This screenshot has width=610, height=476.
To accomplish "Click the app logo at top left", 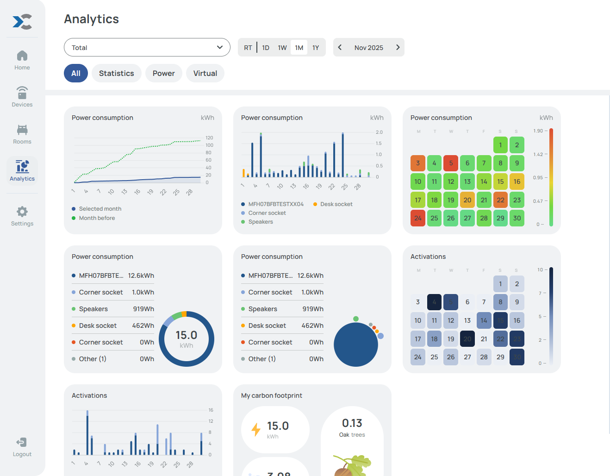I will coord(22,22).
